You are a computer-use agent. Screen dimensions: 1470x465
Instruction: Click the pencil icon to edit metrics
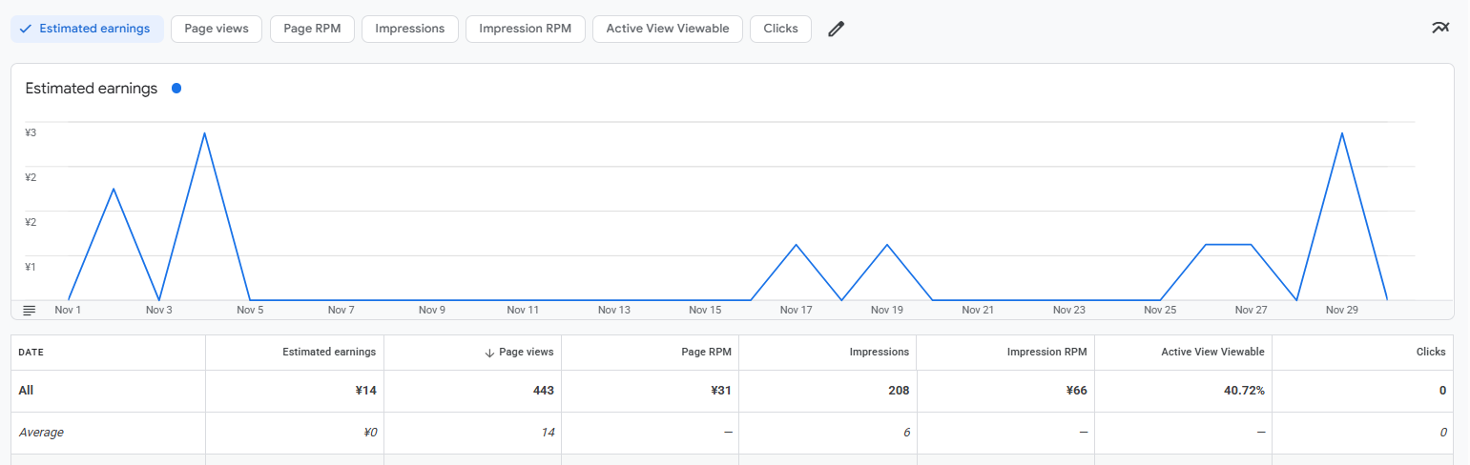837,29
